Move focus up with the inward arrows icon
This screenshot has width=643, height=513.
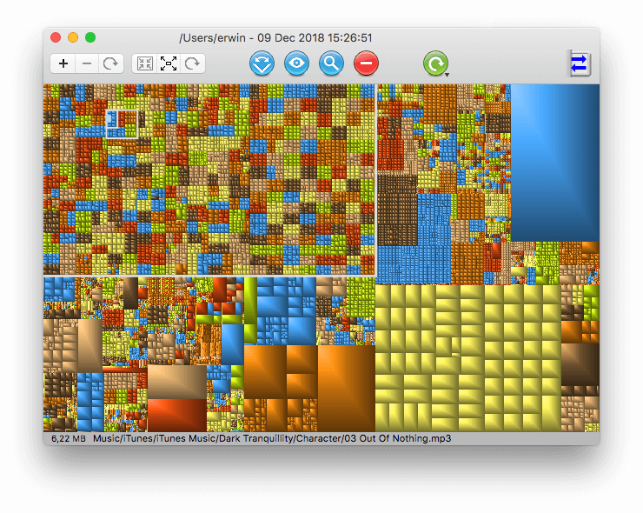(144, 63)
